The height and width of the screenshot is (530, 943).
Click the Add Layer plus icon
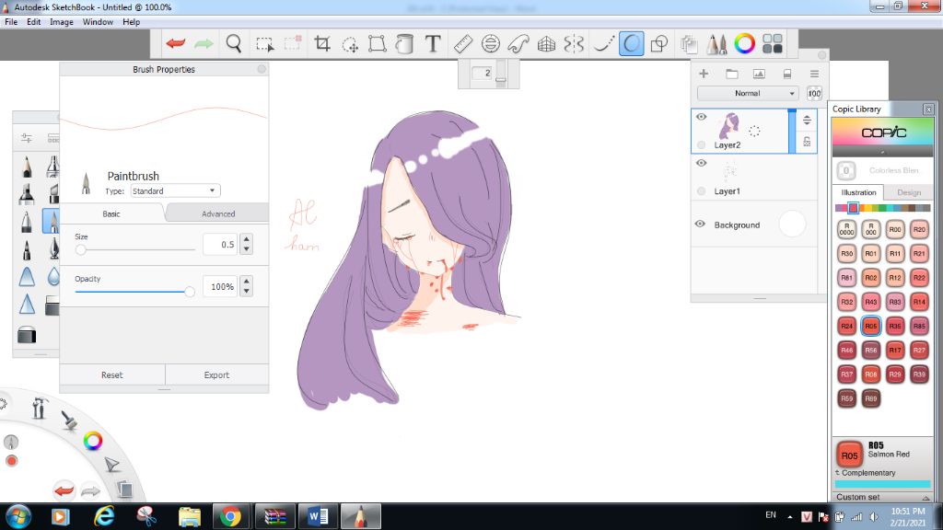(703, 74)
